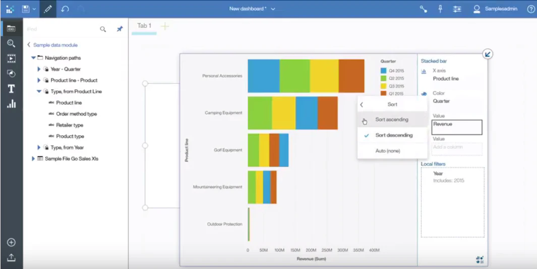
Task: Select the Retailer type item
Action: coord(70,125)
